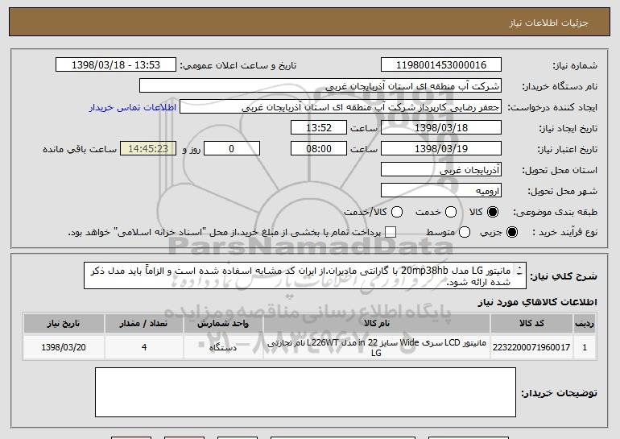Click the buyer notes empty text area
The width and height of the screenshot is (620, 439).
[x=305, y=392]
